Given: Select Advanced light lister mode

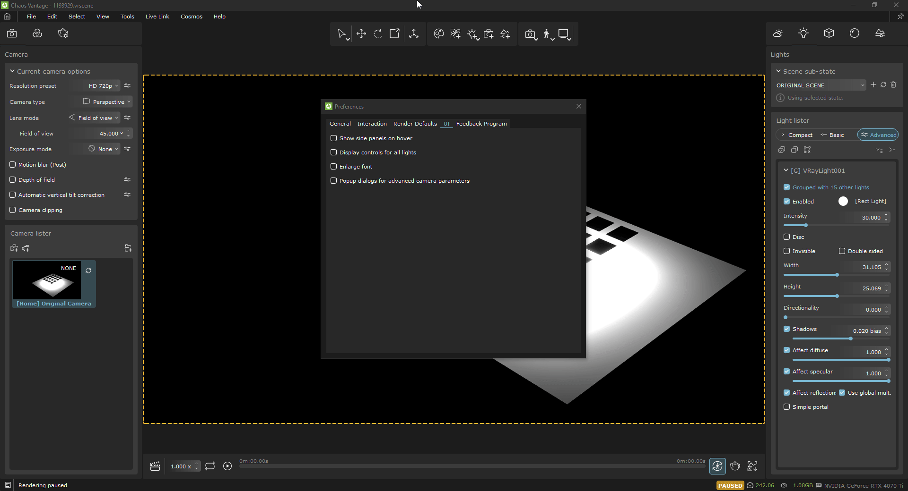Looking at the screenshot, I should (878, 135).
